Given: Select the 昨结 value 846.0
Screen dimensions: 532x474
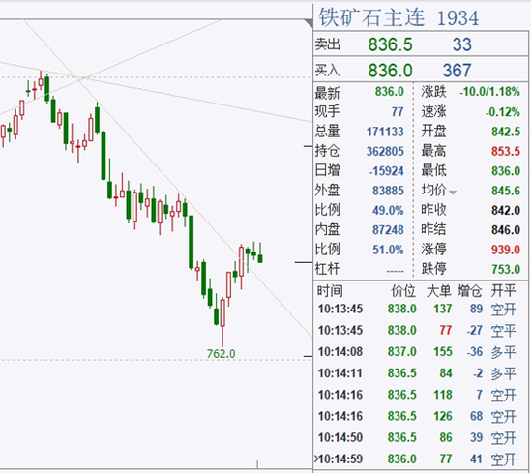Looking at the screenshot, I should tap(506, 230).
